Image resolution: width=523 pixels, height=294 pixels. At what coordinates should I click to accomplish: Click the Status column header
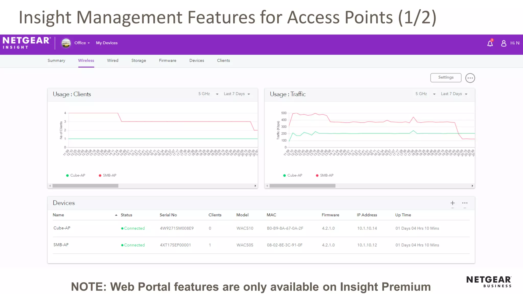(x=126, y=215)
